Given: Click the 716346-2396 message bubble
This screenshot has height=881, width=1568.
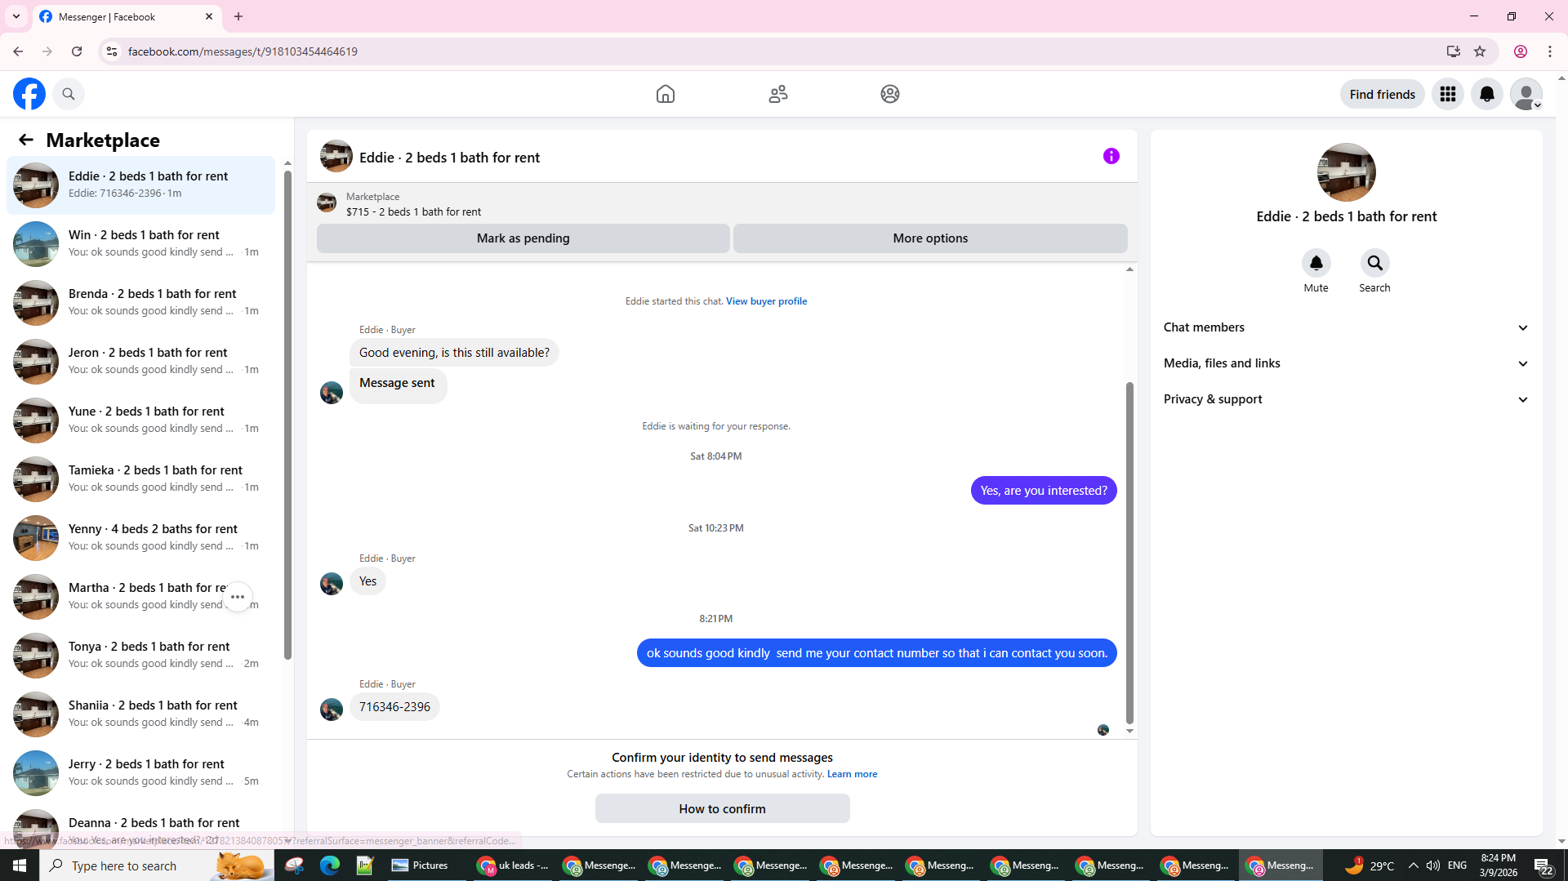Looking at the screenshot, I should coord(394,707).
